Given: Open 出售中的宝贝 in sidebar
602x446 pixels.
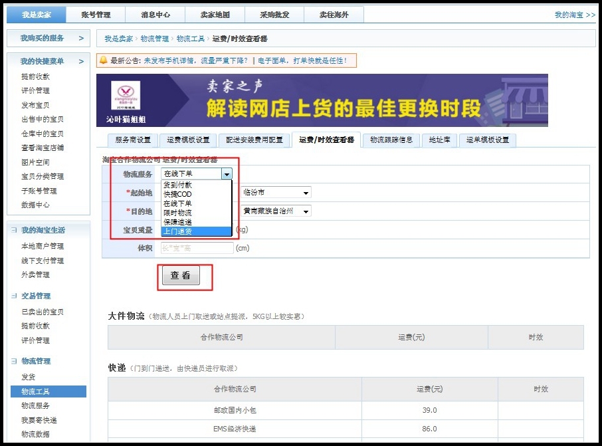Looking at the screenshot, I should pyautogui.click(x=43, y=119).
